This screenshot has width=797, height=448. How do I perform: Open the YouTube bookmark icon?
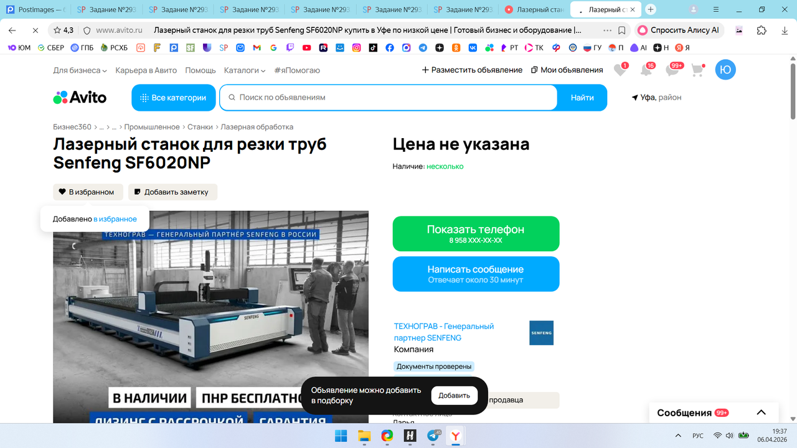[x=307, y=47]
